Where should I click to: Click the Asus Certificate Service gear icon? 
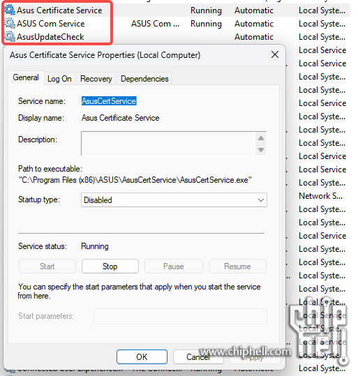click(x=10, y=10)
